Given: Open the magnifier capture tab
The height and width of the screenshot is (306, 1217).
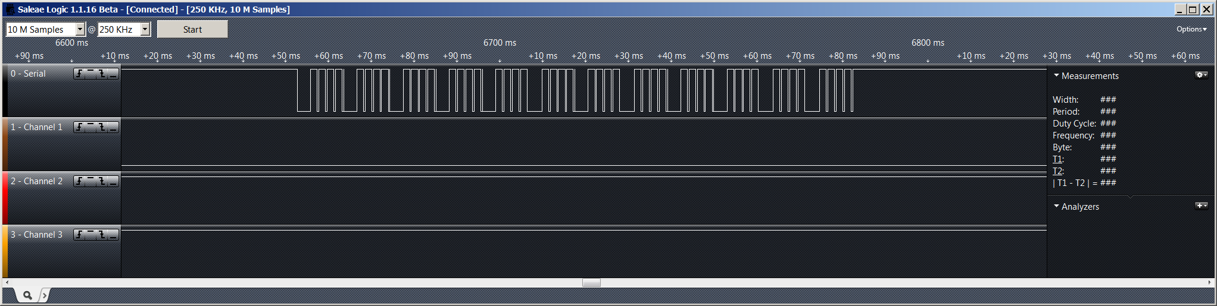Looking at the screenshot, I should coord(27,295).
